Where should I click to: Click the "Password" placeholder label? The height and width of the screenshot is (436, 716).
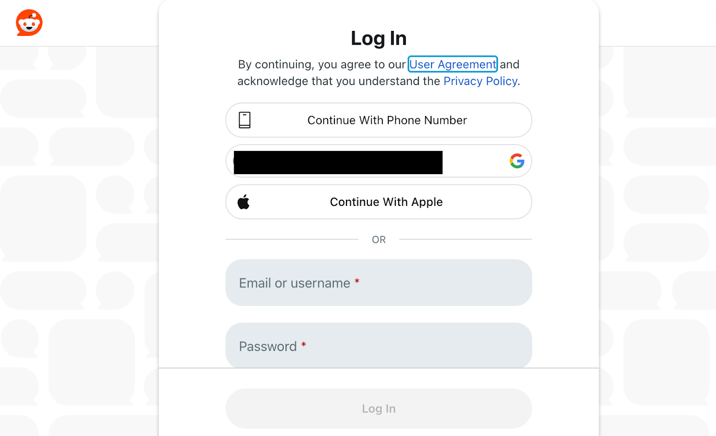(x=268, y=346)
